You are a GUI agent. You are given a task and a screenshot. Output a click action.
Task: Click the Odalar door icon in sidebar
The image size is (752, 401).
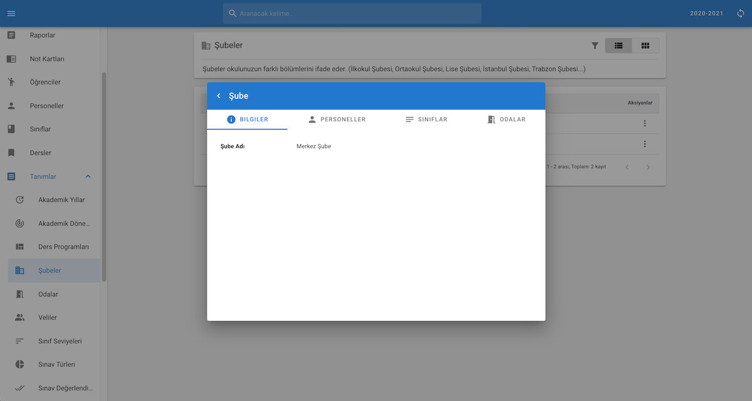click(19, 294)
